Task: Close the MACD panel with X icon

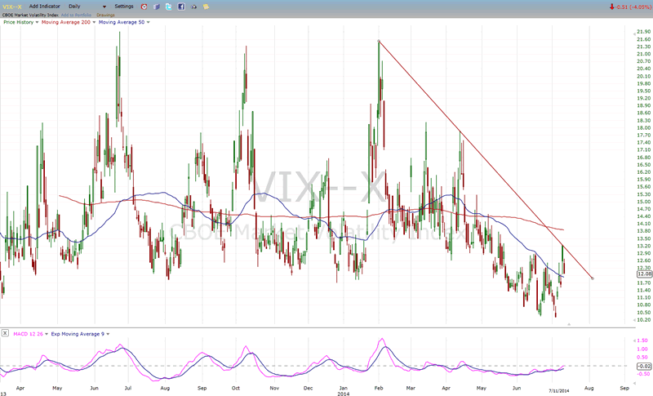Action: click(7, 333)
